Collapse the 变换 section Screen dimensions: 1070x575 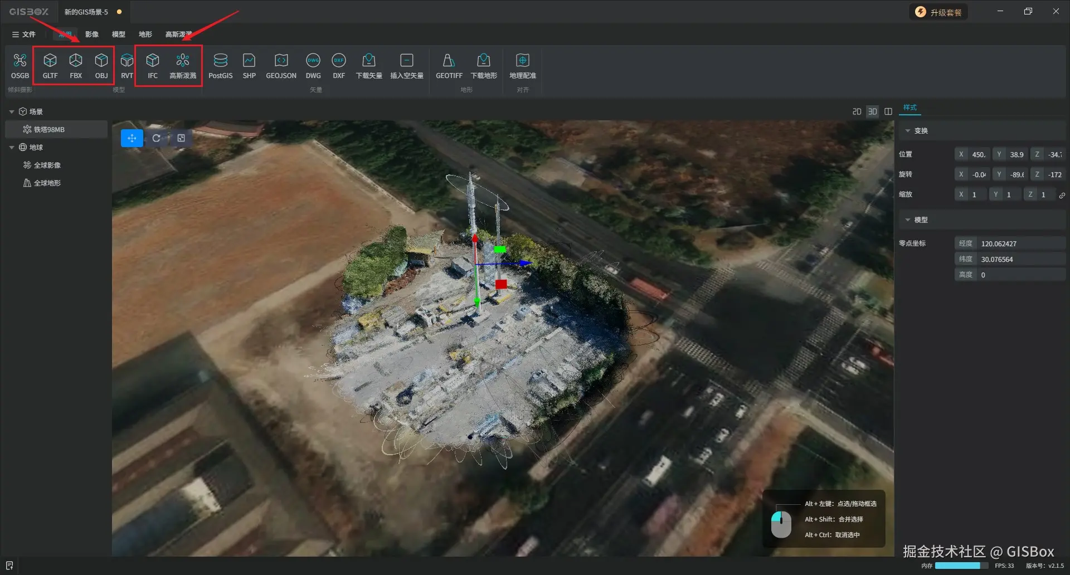[x=908, y=131]
